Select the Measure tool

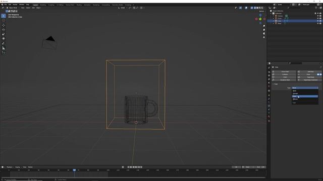pos(4,48)
